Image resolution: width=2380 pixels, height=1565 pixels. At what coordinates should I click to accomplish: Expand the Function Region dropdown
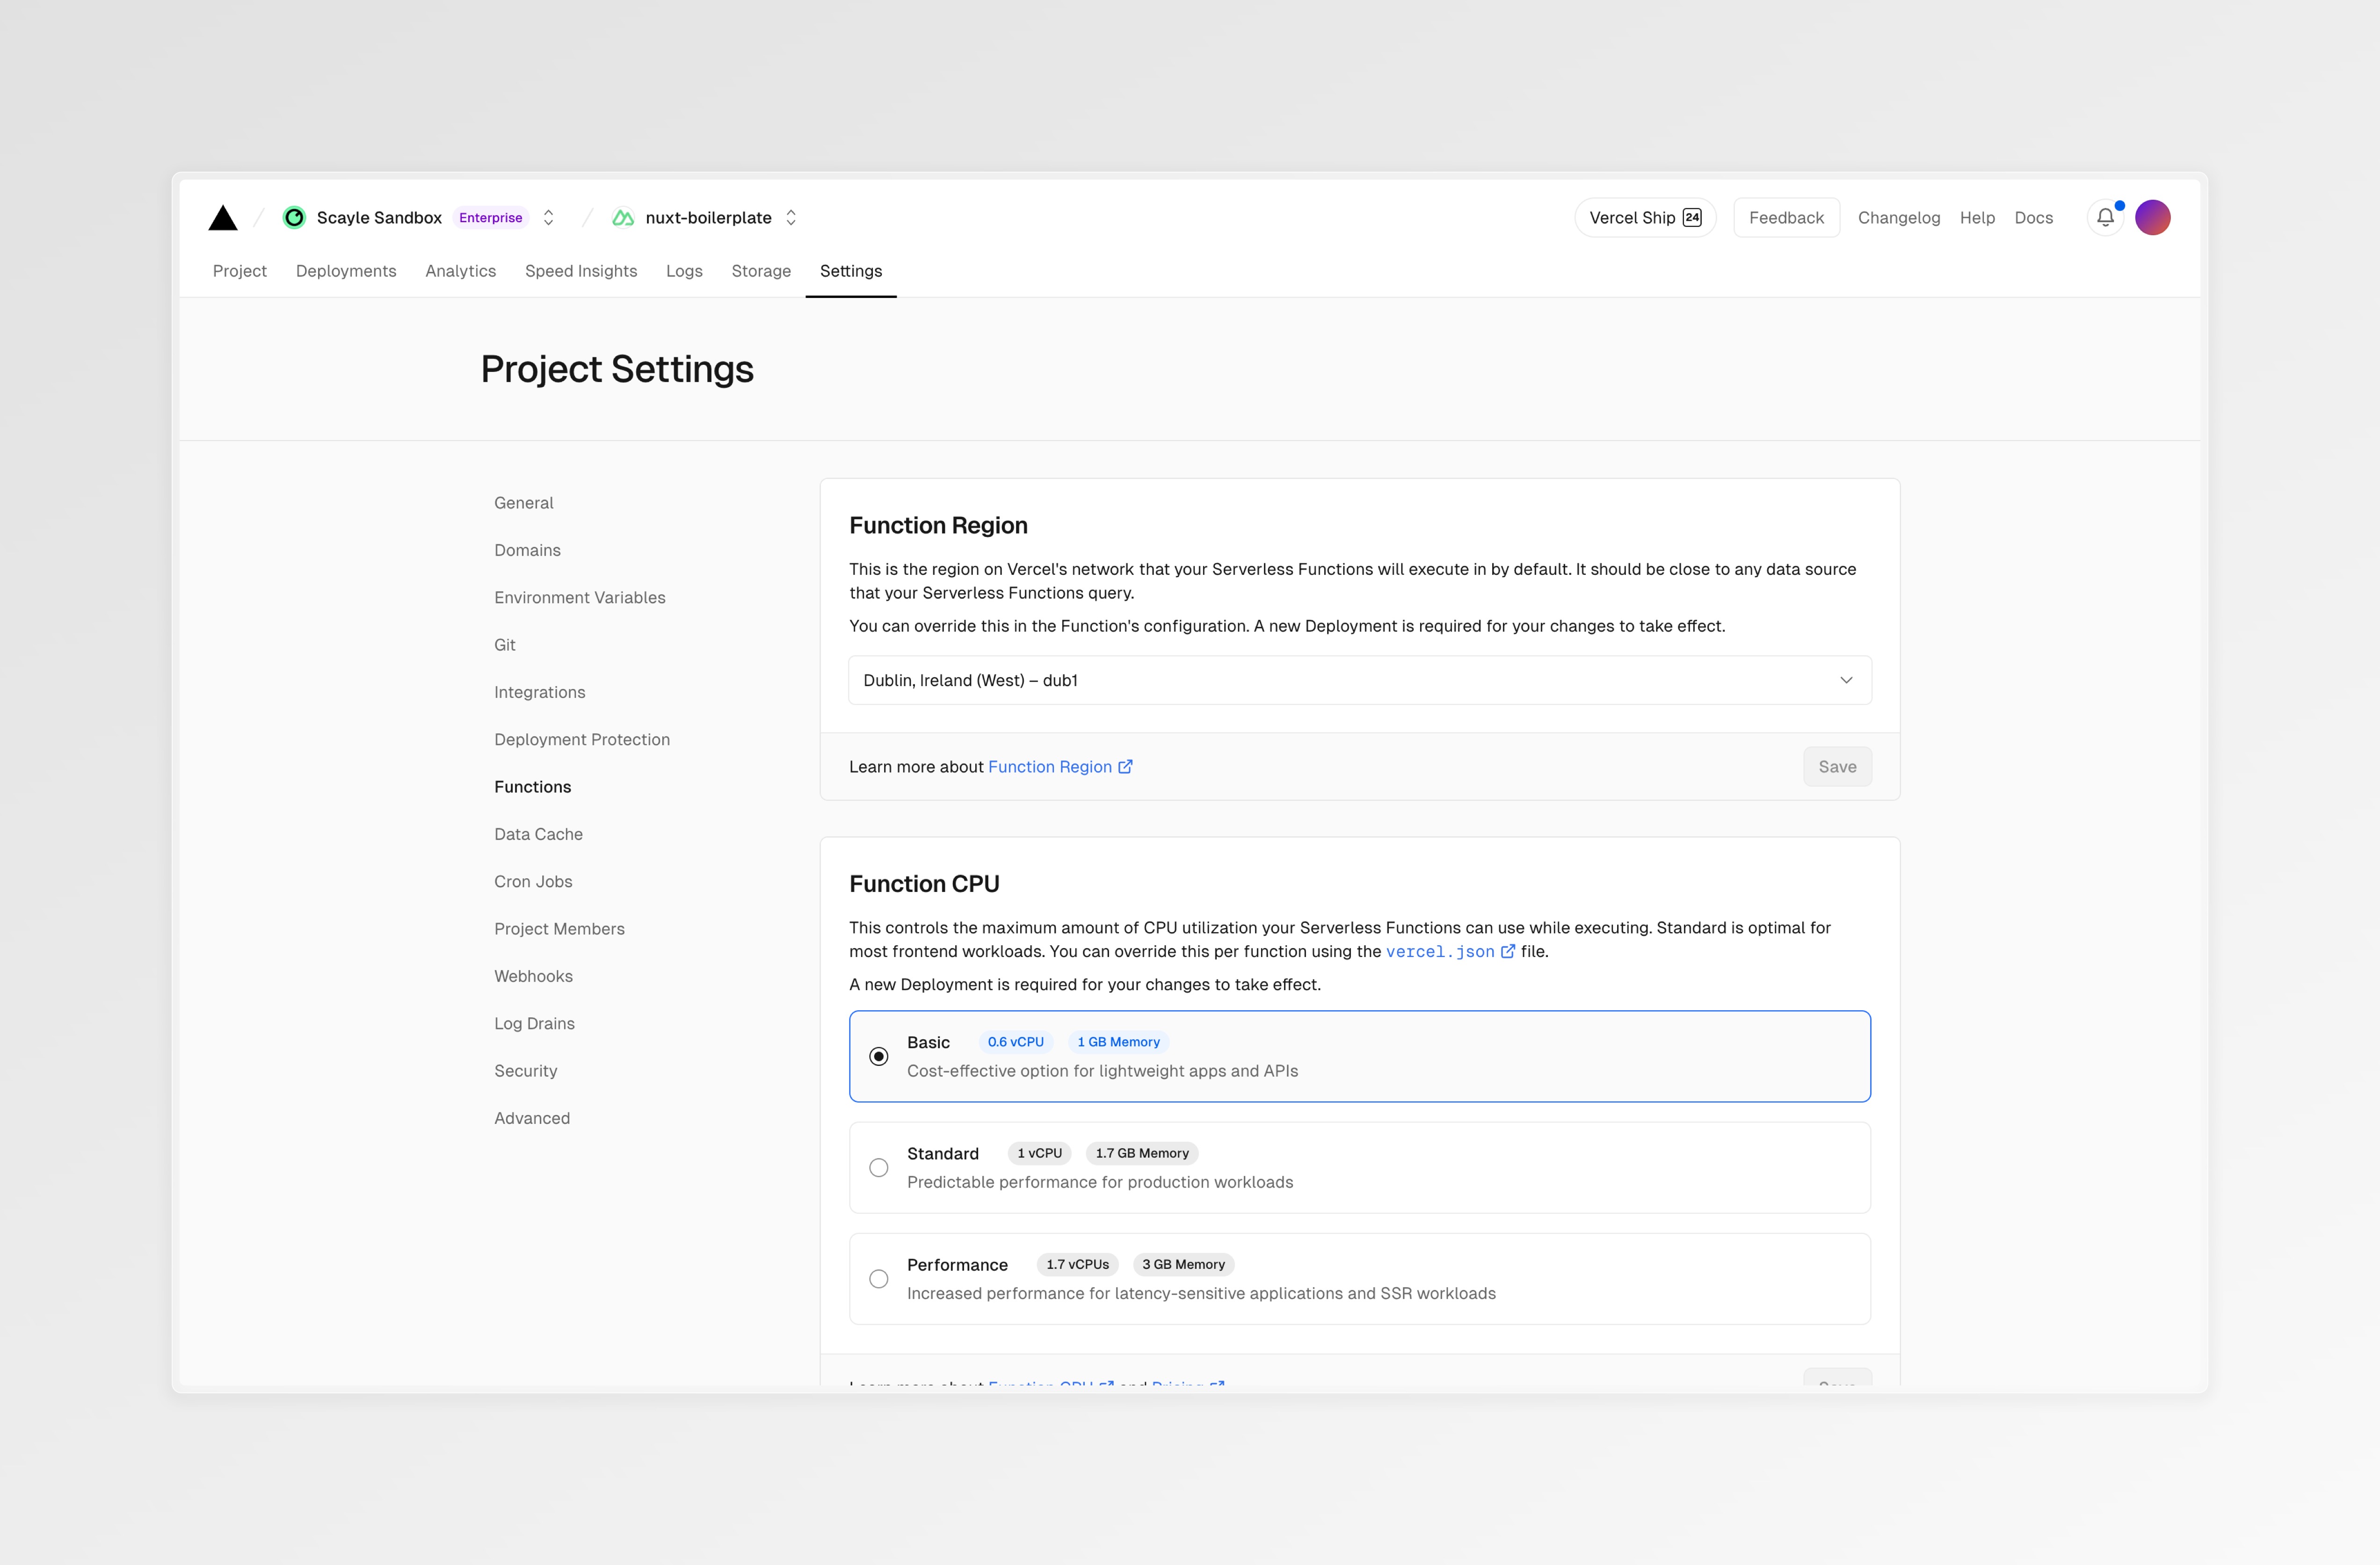[1359, 680]
